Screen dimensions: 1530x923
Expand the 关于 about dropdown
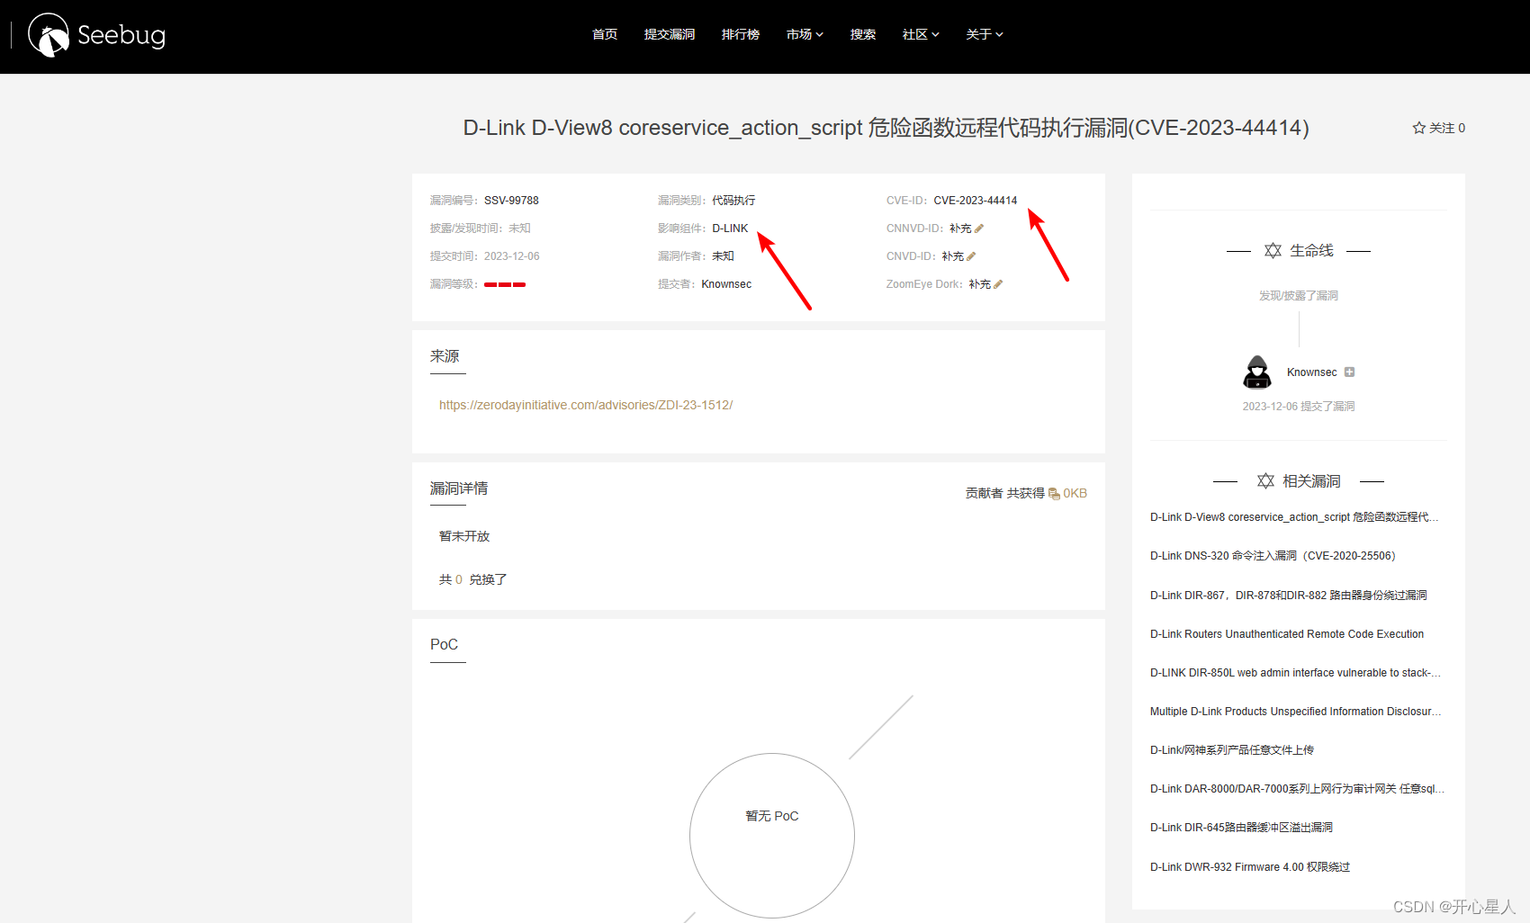(x=985, y=34)
